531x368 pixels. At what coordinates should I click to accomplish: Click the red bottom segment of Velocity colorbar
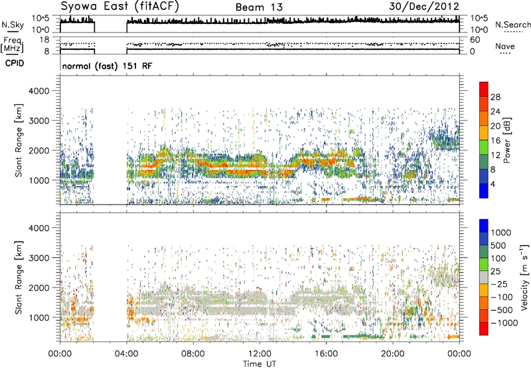pos(484,329)
